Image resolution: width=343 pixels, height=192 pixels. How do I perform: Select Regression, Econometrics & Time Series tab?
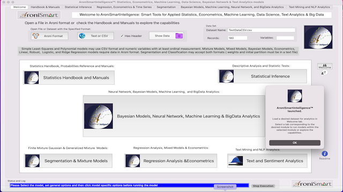(124, 7)
